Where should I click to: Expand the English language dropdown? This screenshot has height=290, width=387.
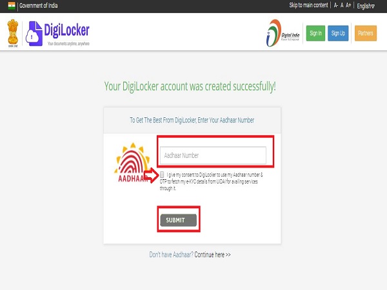(366, 6)
